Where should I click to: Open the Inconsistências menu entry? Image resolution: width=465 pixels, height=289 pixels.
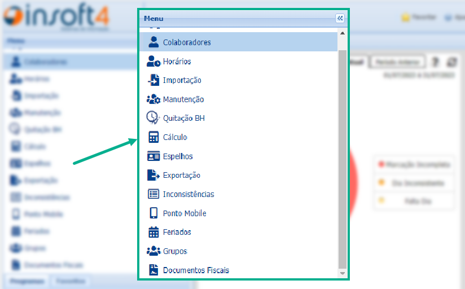coord(188,194)
